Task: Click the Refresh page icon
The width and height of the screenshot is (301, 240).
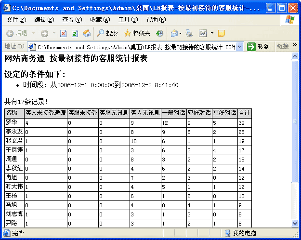Action: [x=75, y=33]
